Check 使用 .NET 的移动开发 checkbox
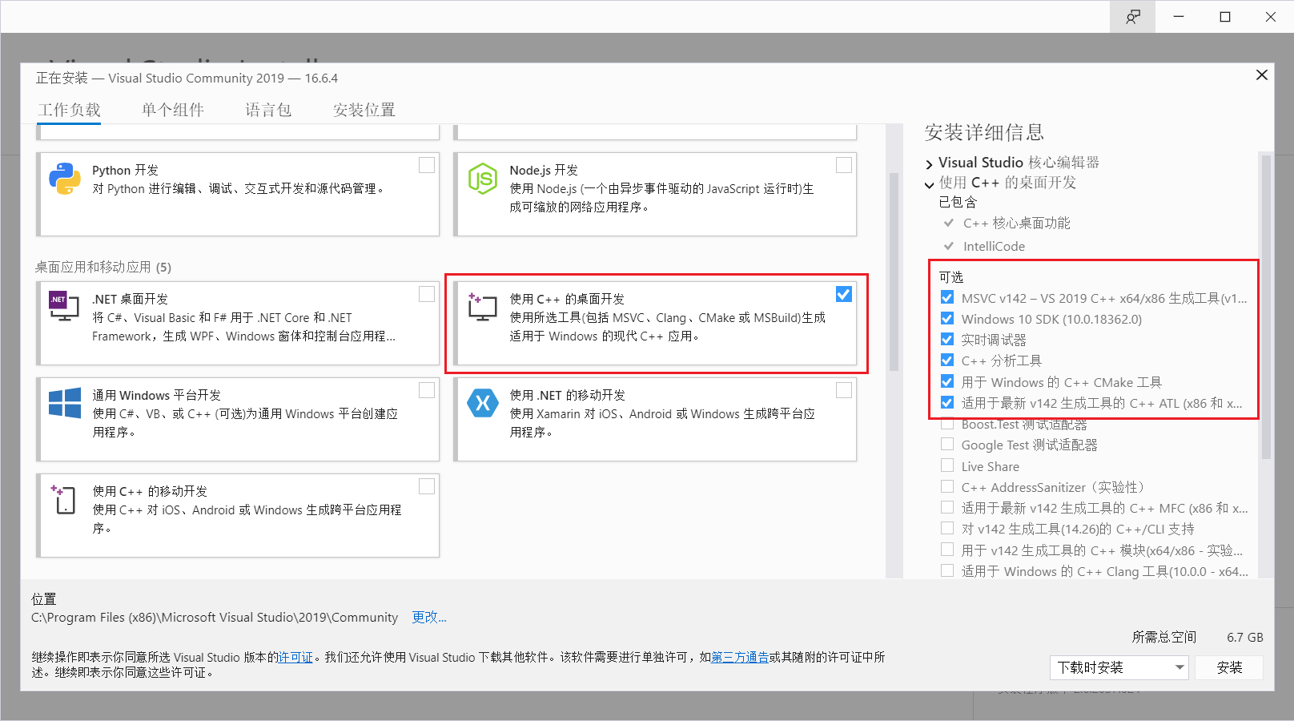Viewport: 1294px width, 721px height. tap(844, 390)
